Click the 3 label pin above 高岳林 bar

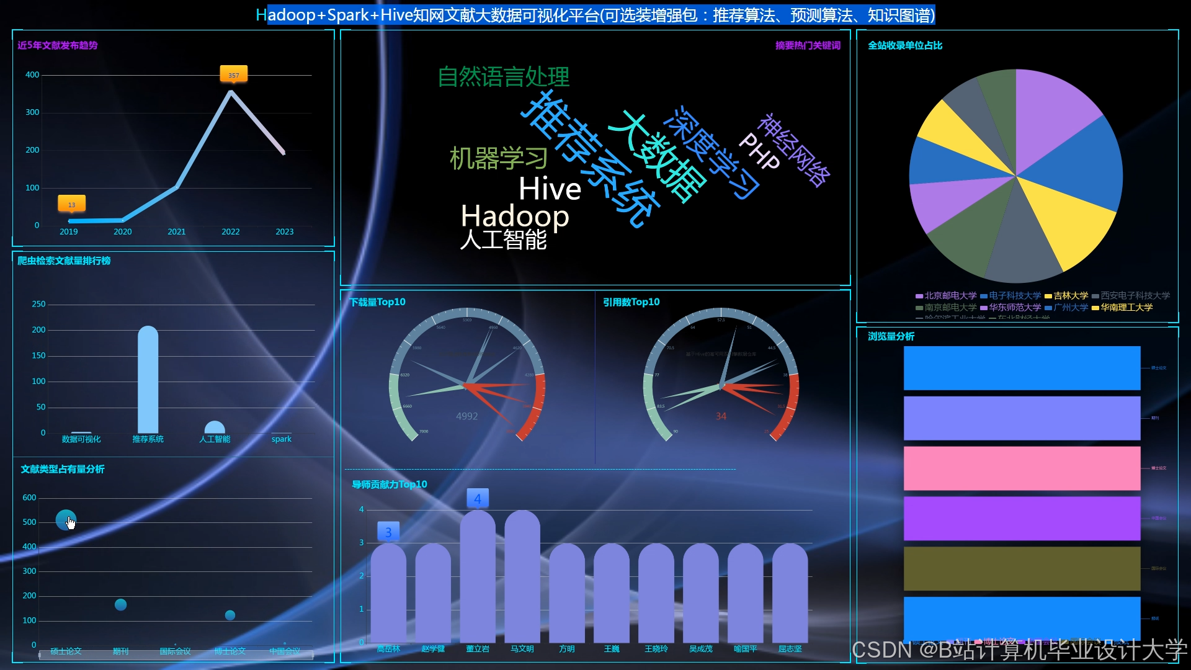[388, 532]
